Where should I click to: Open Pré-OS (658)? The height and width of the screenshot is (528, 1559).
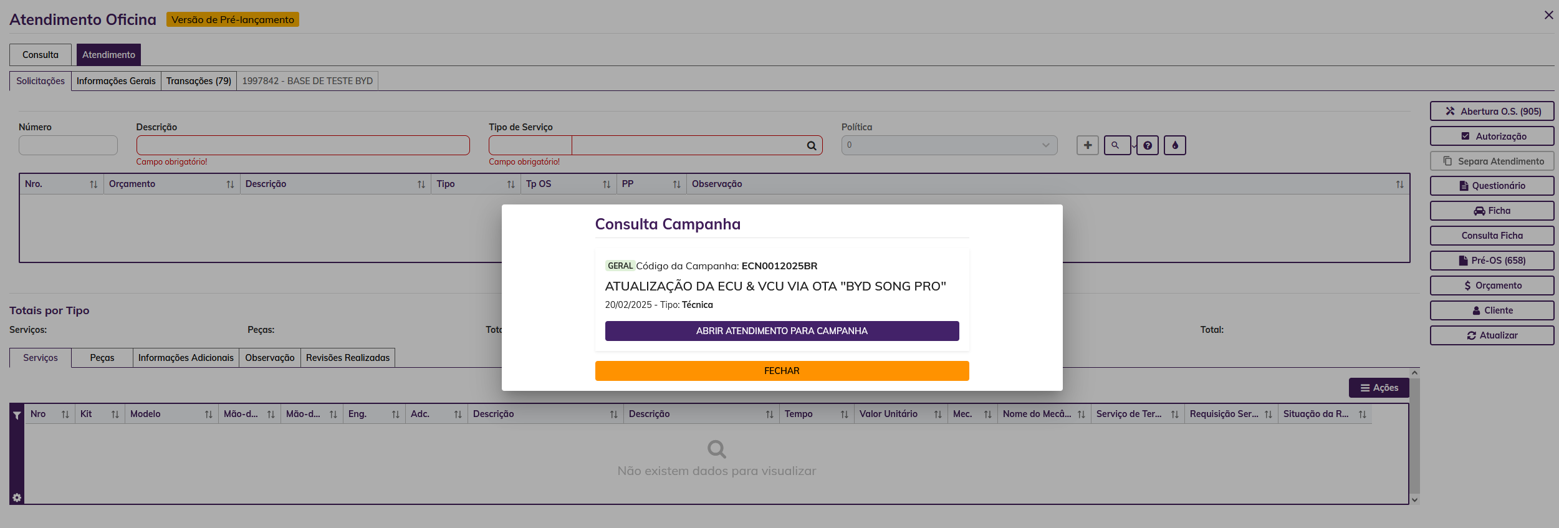coord(1492,261)
